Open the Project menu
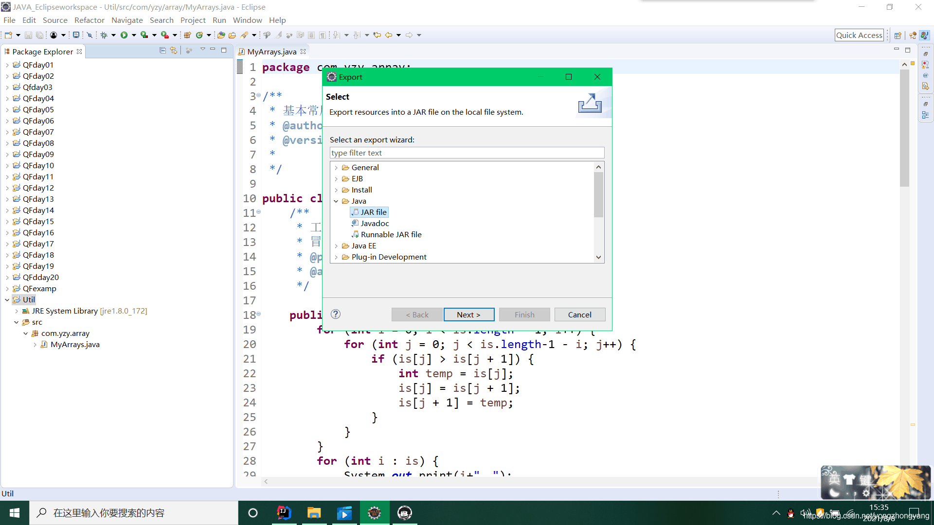 (193, 20)
